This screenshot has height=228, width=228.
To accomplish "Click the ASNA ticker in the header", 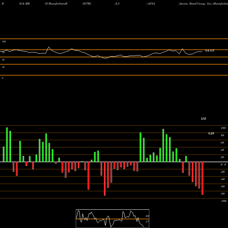I will (151, 4).
